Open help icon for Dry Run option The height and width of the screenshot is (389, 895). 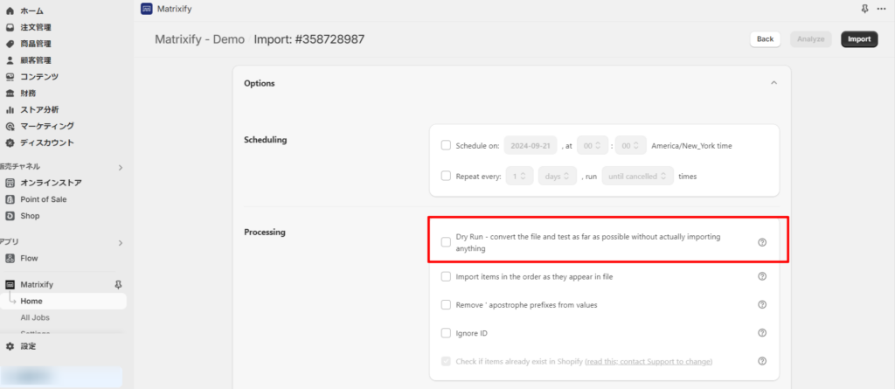tap(761, 242)
